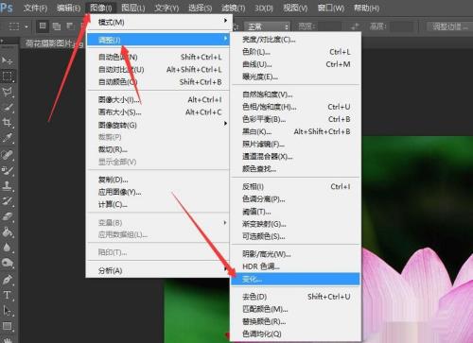Image resolution: width=473 pixels, height=343 pixels.
Task: Select the Polygonal Lasso tool
Action: 7,92
